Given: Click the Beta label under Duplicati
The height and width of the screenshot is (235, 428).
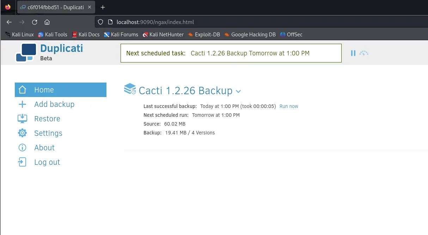Looking at the screenshot, I should (46, 58).
